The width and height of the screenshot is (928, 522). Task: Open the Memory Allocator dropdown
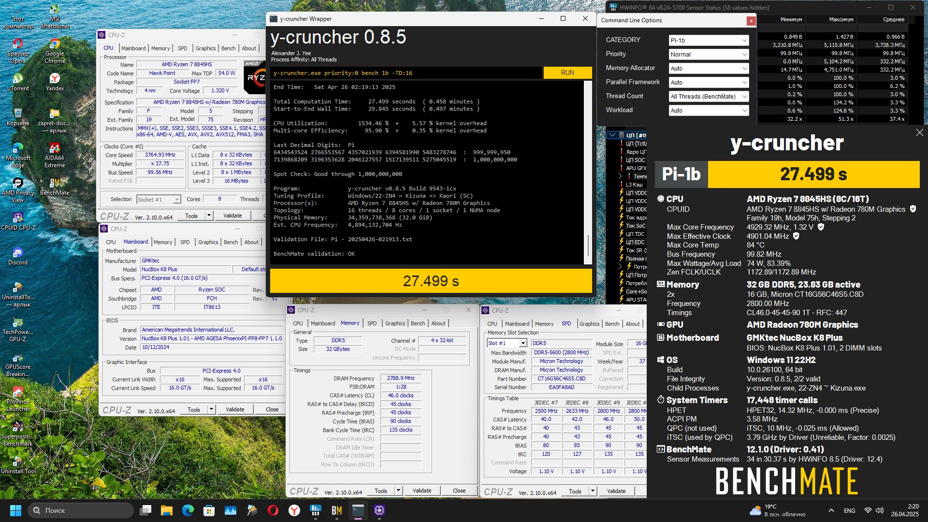[709, 68]
